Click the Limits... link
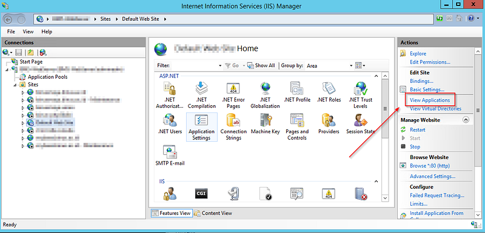 418,204
